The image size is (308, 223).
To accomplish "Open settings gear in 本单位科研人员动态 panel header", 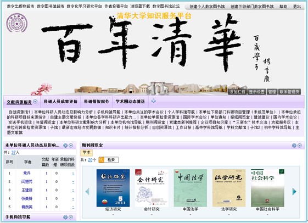I will pos(65,146).
